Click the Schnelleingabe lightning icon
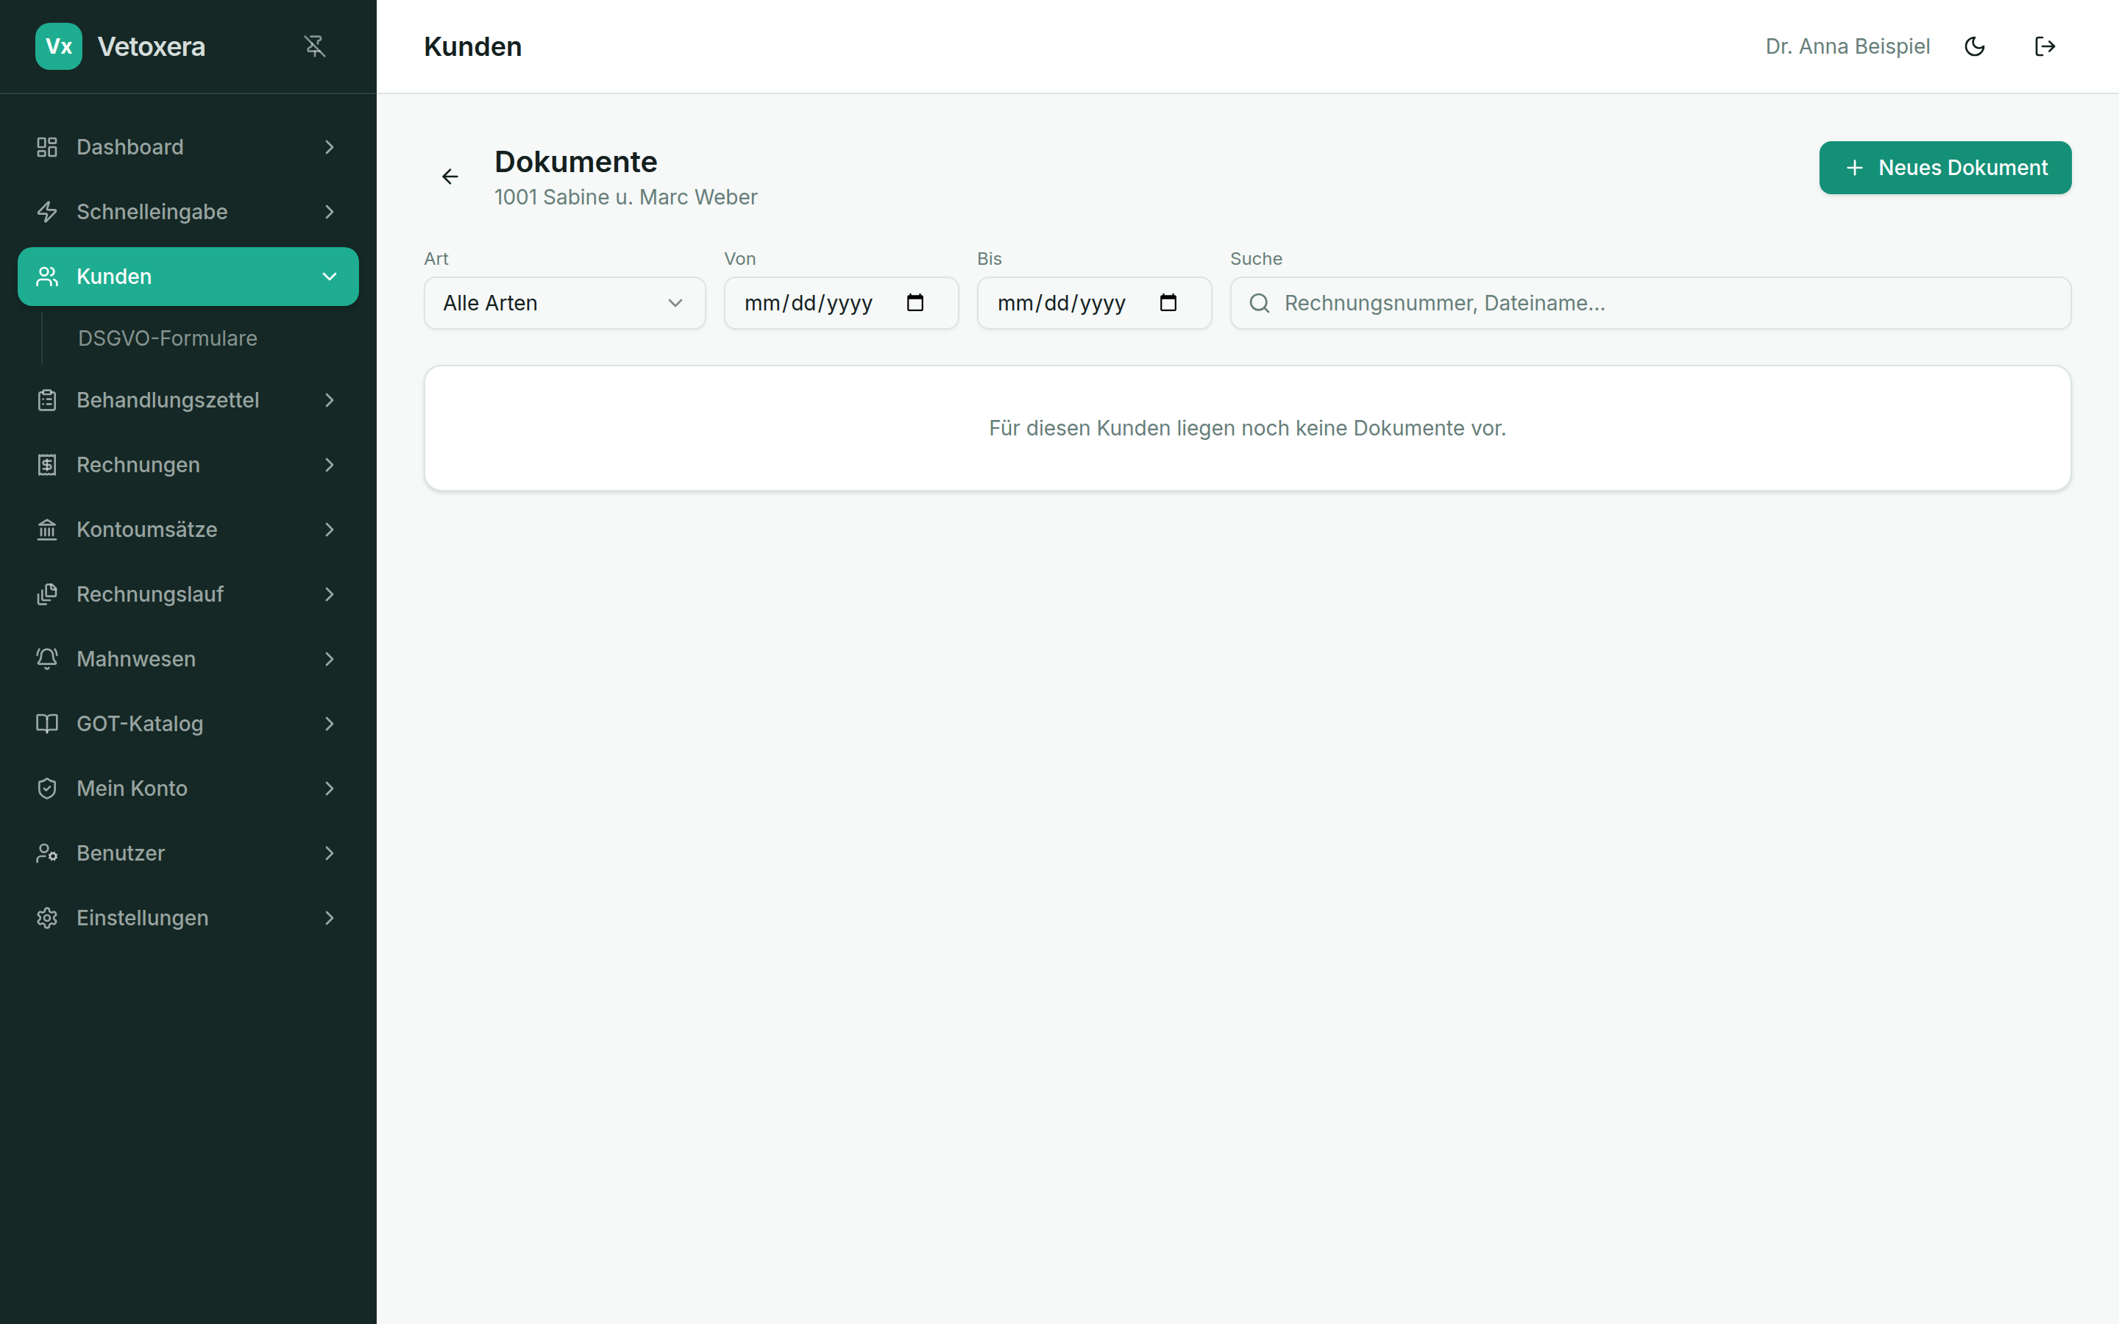Viewport: 2119px width, 1324px height. tap(47, 212)
